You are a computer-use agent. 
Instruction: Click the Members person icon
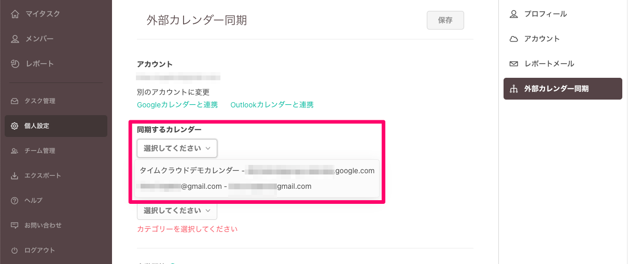(x=15, y=39)
